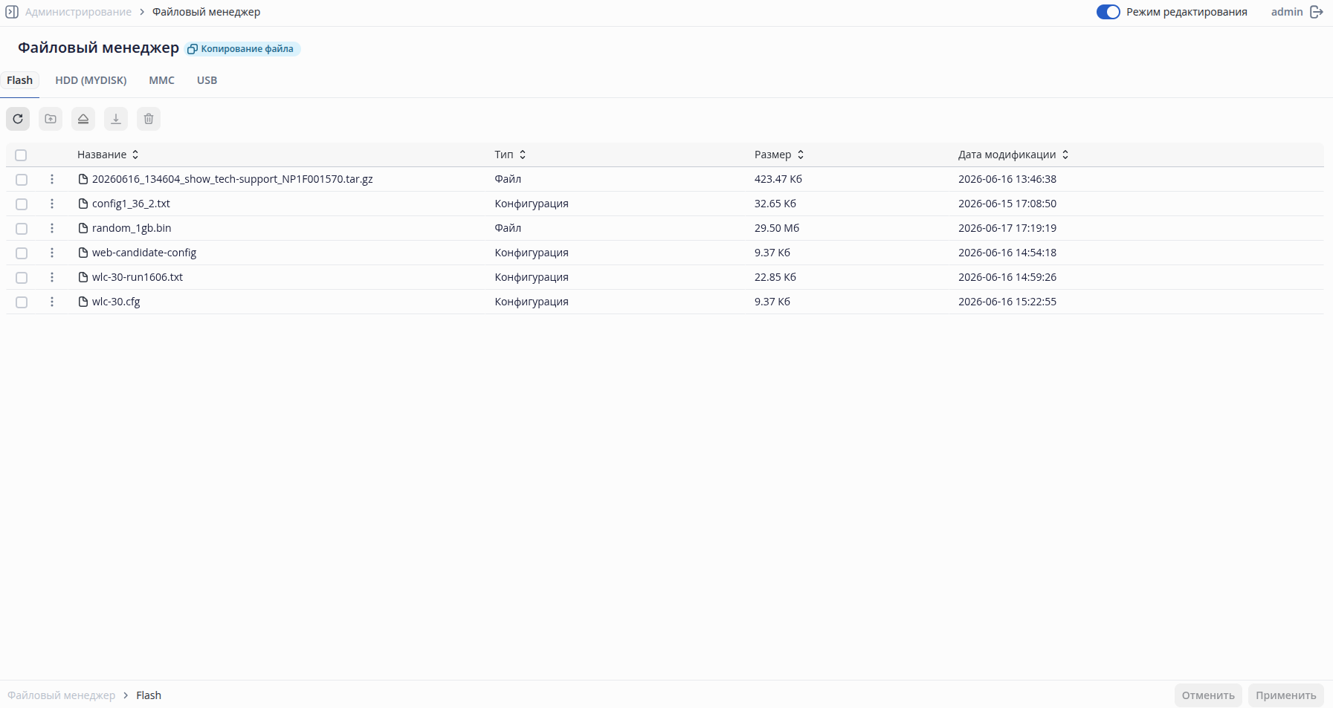Click the copy icon in Копирование файла badge
This screenshot has width=1333, height=708.
[193, 49]
